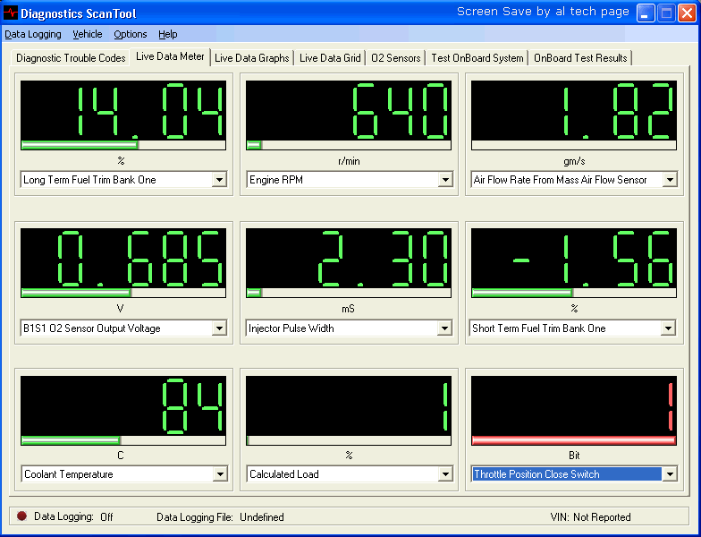
Task: Open the Options menu
Action: tap(131, 34)
